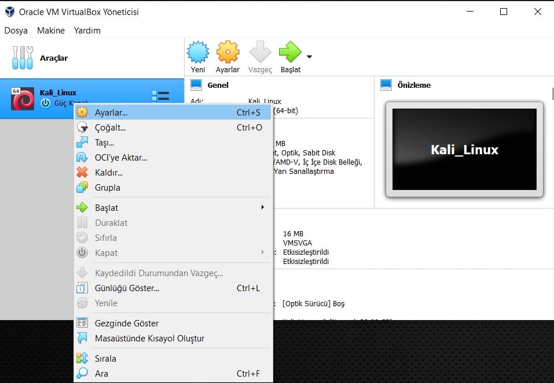Click the Araçlar tools icon in the sidebar
554x383 pixels.
pos(22,57)
